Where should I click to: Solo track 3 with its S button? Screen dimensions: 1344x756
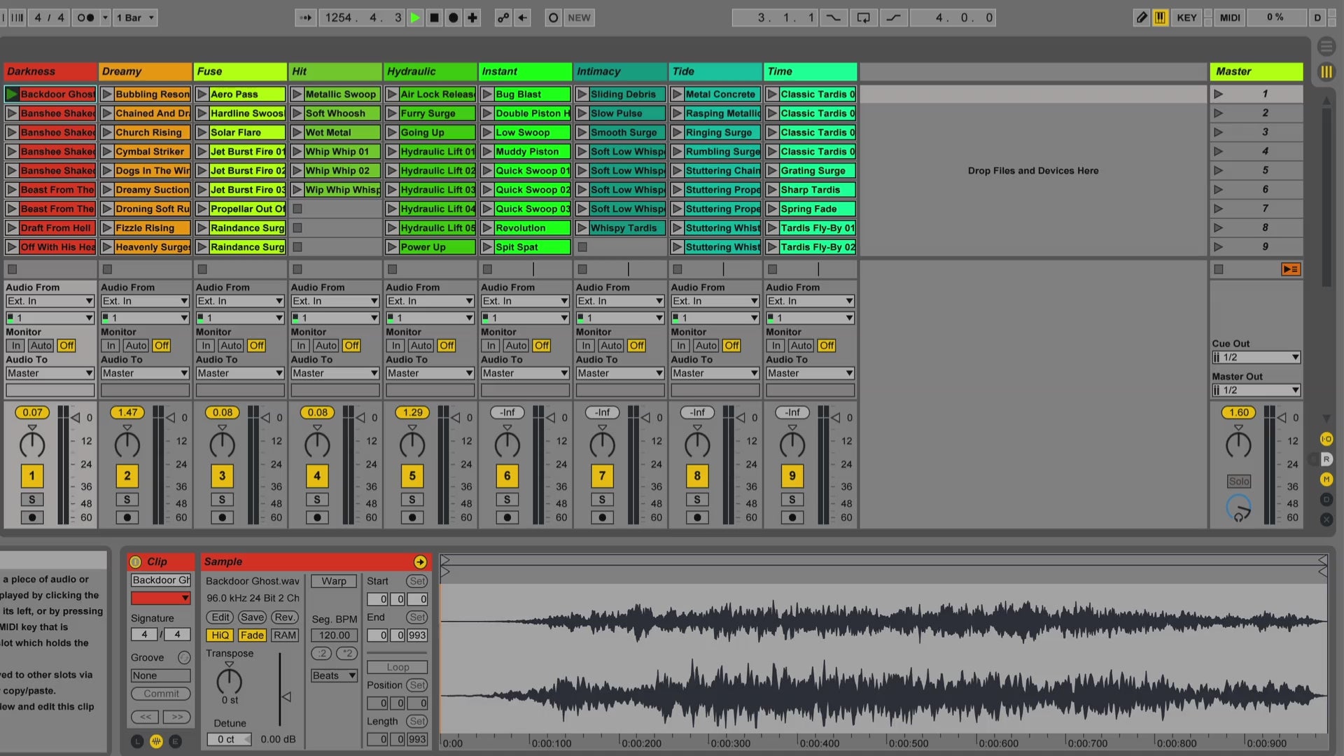pos(222,499)
